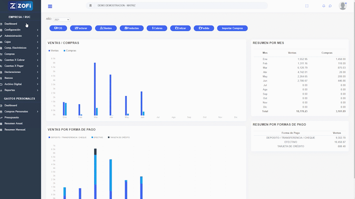Image resolution: width=355 pixels, height=199 pixels.
Task: Open Presupuesto in Gastos Personales
Action: (x=12, y=117)
